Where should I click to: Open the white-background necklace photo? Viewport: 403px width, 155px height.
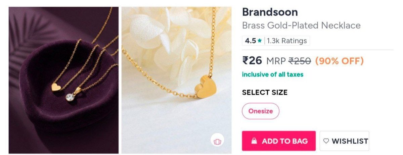click(176, 80)
